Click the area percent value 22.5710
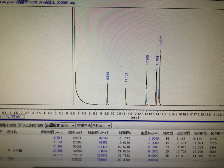 [124, 147]
